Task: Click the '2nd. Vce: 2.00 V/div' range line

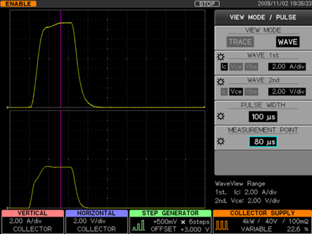Action: (x=247, y=201)
